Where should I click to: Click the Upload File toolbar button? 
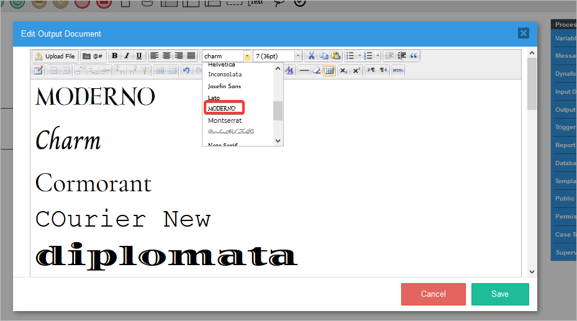tap(55, 56)
